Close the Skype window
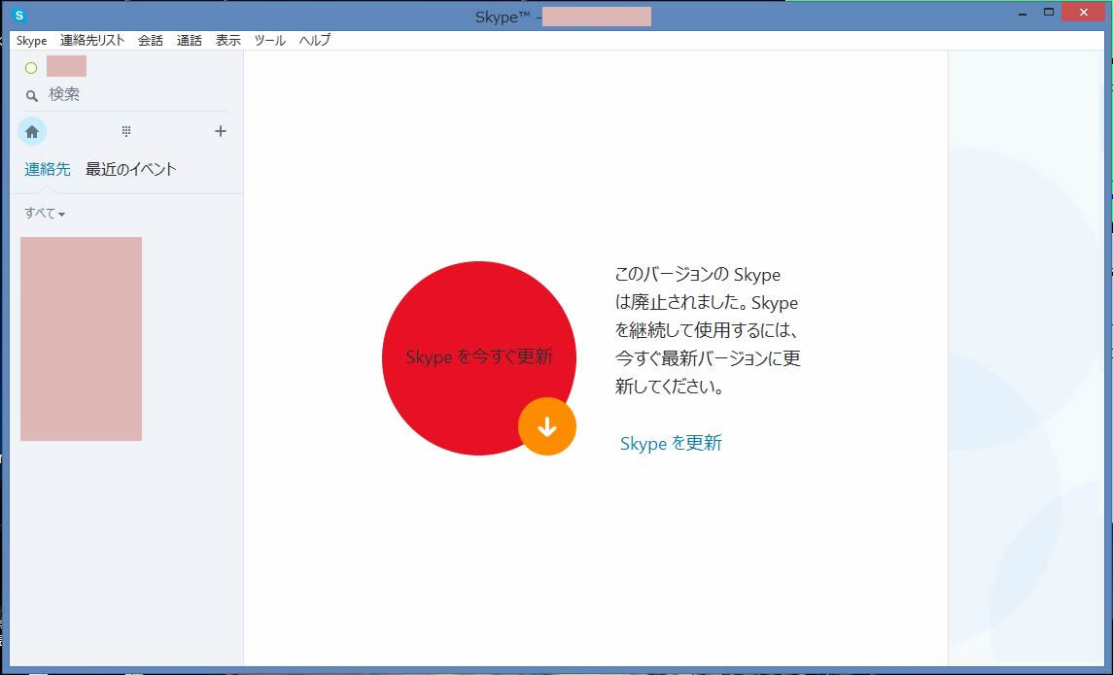This screenshot has width=1113, height=675. click(1083, 12)
